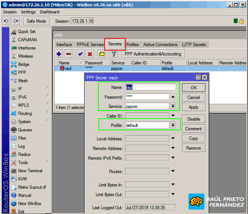The image size is (248, 214).
Task: Click the red minus Remove icon
Action: [69, 54]
